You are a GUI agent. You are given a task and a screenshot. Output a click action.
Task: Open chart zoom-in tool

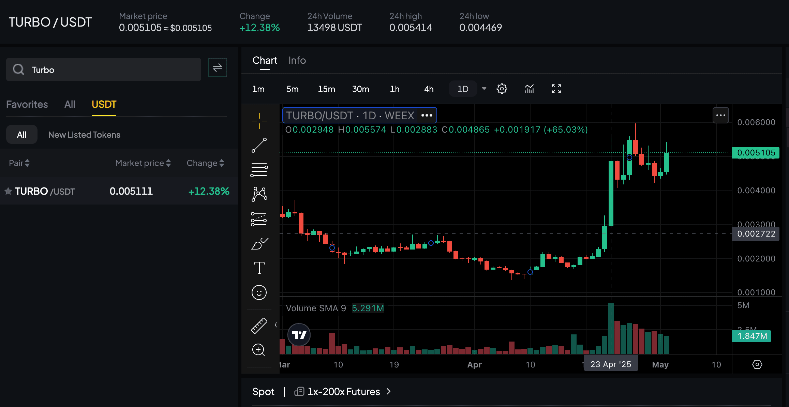(259, 350)
